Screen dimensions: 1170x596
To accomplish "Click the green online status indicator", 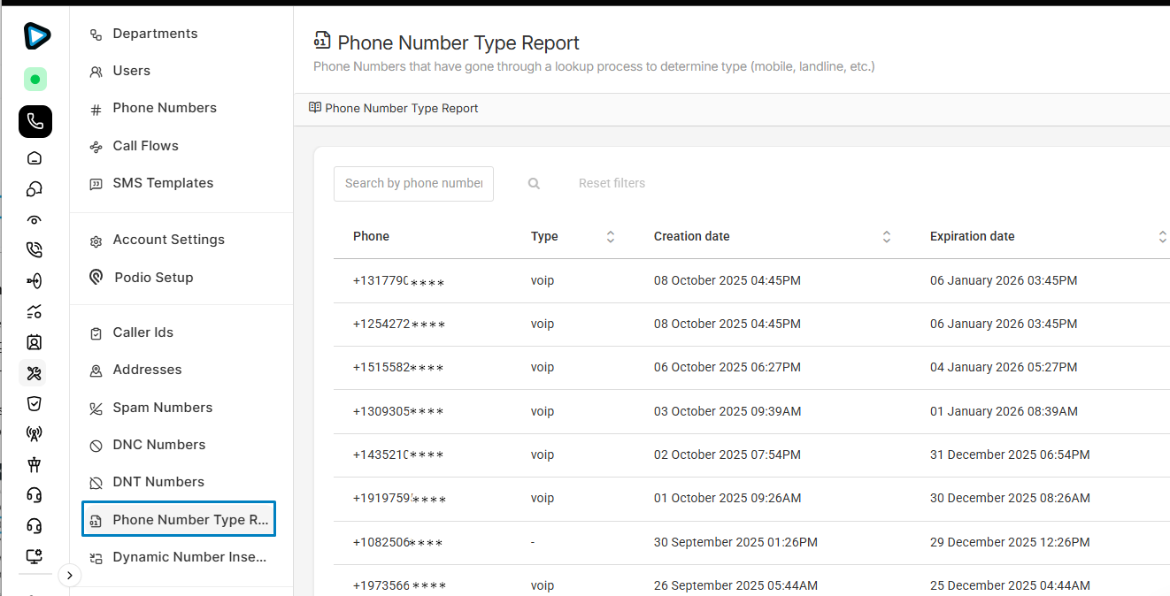I will [35, 80].
